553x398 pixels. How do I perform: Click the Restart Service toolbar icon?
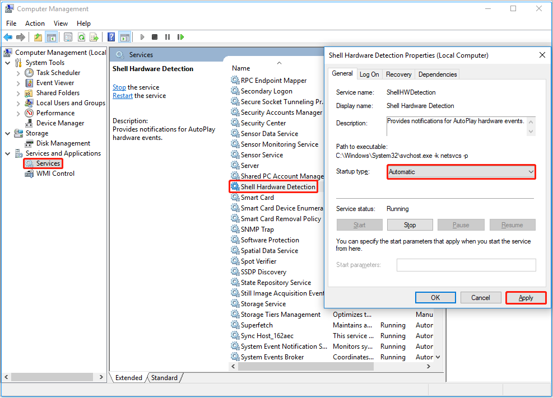[x=181, y=37]
